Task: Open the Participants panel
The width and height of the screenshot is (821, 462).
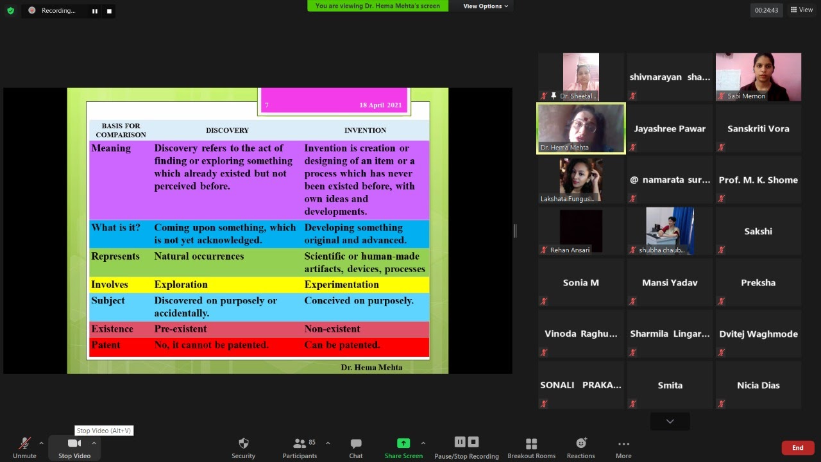Action: click(300, 443)
